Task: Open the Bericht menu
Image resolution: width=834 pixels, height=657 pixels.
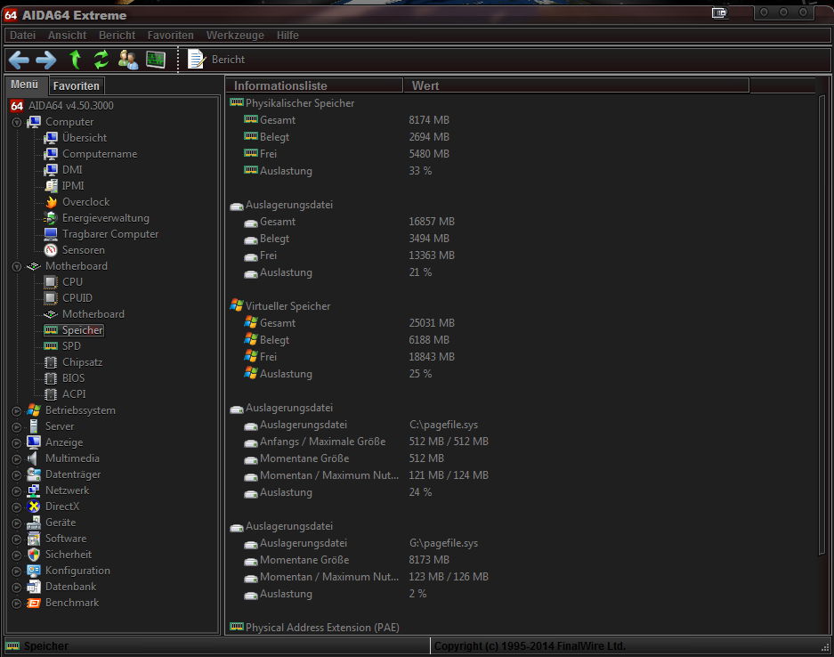Action: pos(117,35)
